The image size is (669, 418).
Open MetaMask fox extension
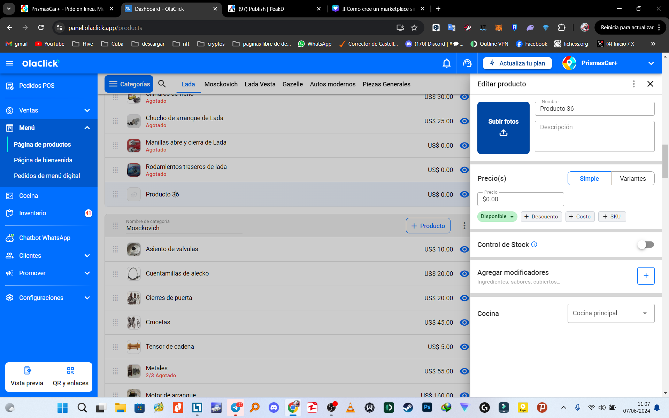pyautogui.click(x=499, y=28)
